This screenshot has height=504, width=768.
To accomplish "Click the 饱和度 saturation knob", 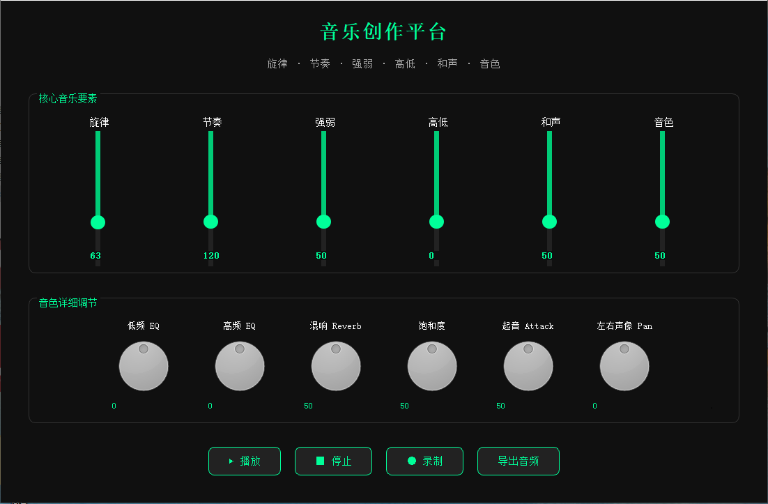I will click(432, 366).
